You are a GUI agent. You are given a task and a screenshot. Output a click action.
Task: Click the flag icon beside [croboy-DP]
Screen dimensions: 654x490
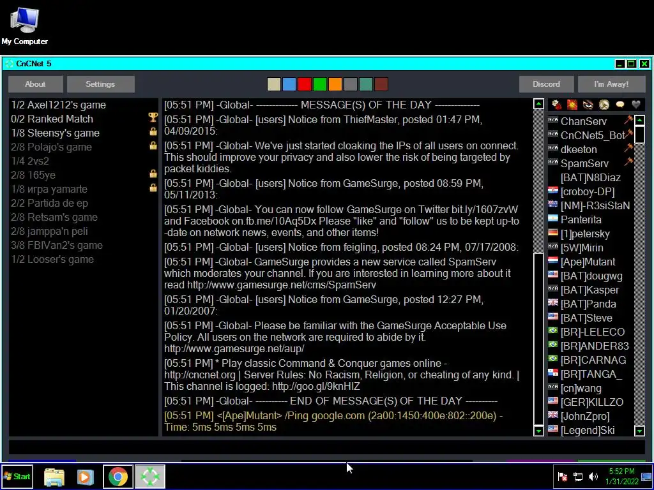[x=553, y=191]
